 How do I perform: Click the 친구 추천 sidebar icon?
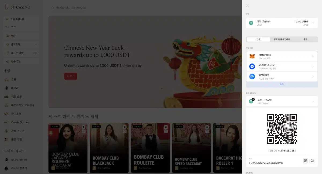point(7,62)
